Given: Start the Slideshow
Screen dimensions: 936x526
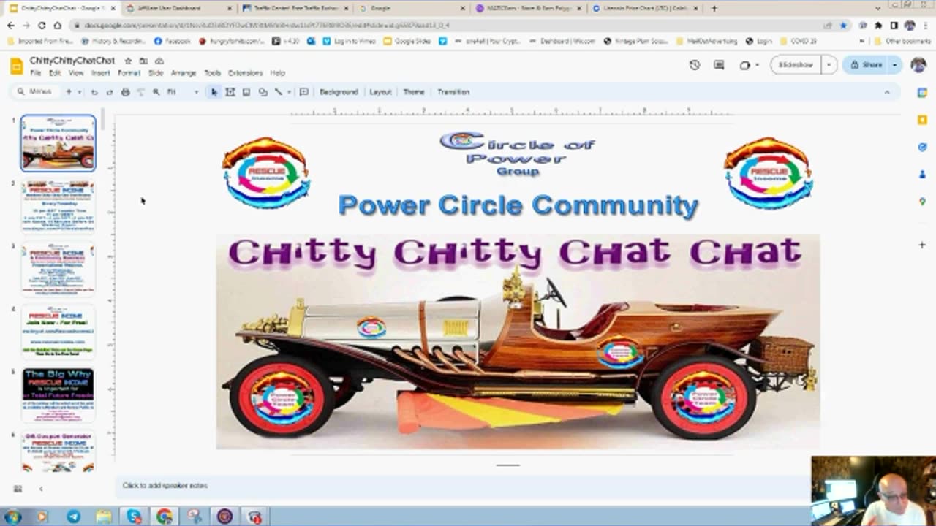Looking at the screenshot, I should pyautogui.click(x=795, y=65).
